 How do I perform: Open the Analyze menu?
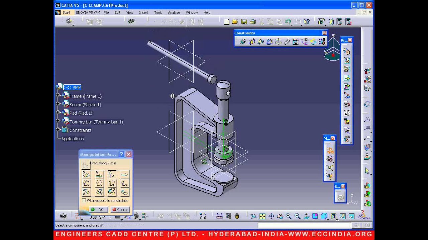[x=174, y=13]
